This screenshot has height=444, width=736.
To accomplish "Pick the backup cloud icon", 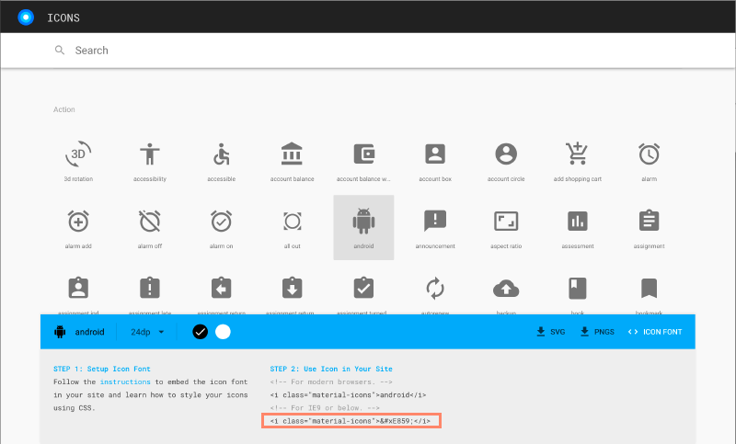I will pyautogui.click(x=506, y=289).
